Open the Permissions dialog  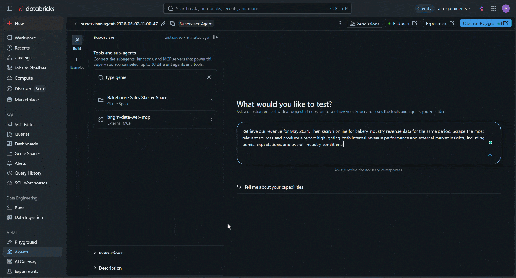[364, 24]
